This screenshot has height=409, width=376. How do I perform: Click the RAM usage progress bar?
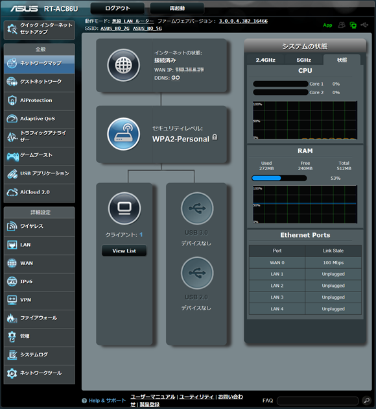pyautogui.click(x=279, y=178)
